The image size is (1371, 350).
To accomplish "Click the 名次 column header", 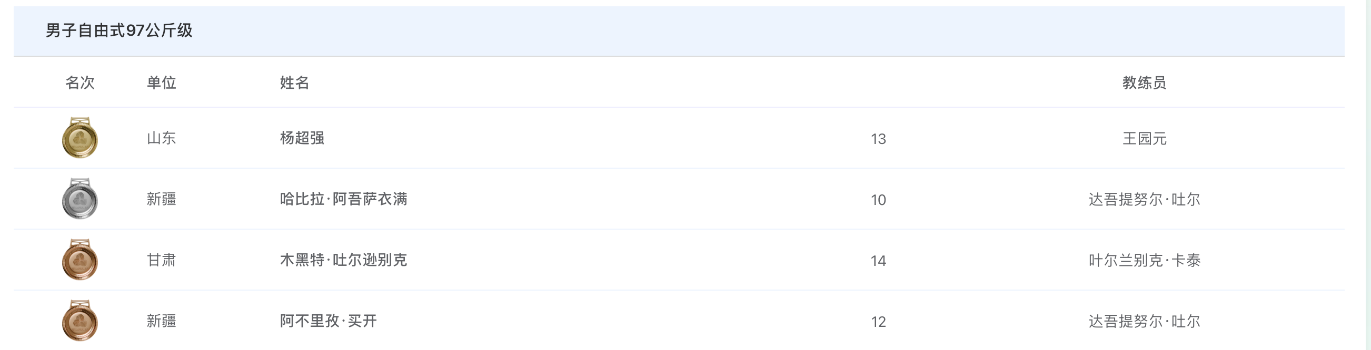I will 80,83.
